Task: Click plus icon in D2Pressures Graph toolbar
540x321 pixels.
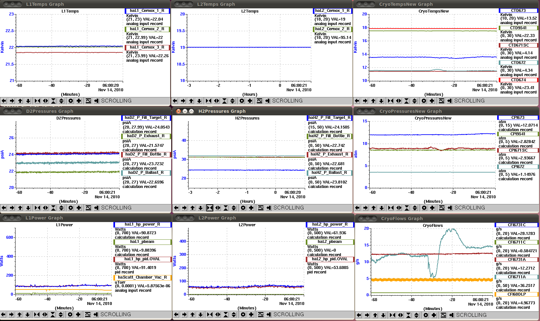Action: coord(79,208)
